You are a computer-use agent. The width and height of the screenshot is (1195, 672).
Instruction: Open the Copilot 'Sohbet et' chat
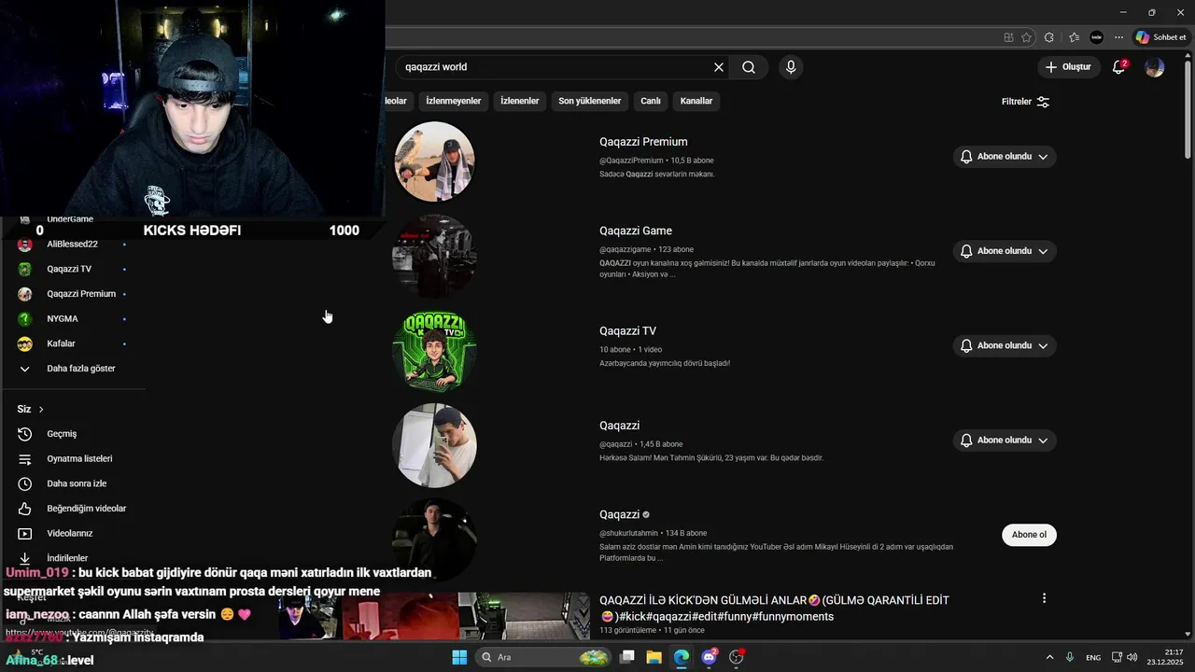click(1161, 37)
